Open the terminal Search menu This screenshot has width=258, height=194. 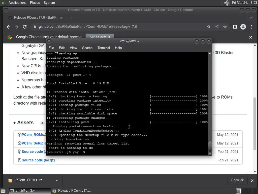click(x=87, y=48)
